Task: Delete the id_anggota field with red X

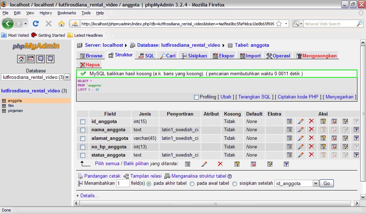Action: pyautogui.click(x=311, y=121)
